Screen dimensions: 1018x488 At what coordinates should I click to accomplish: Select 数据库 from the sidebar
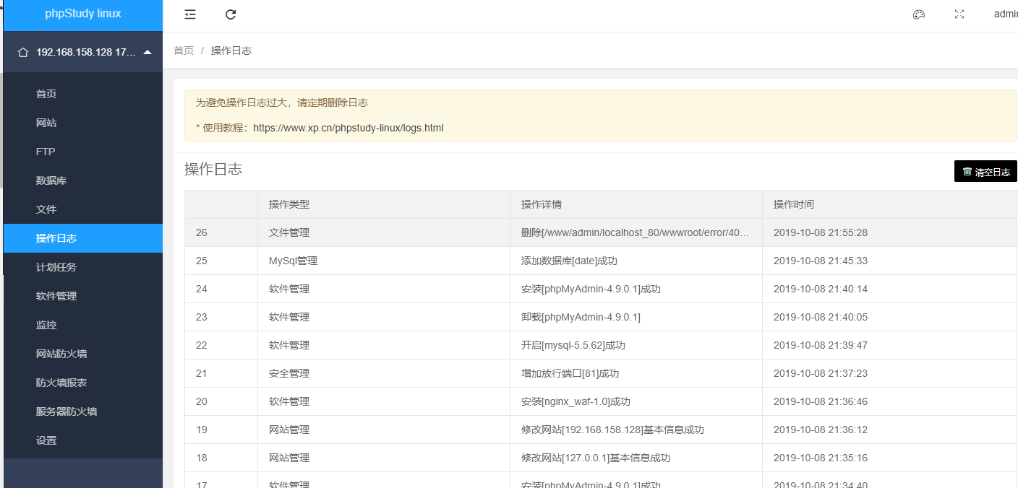pos(51,180)
